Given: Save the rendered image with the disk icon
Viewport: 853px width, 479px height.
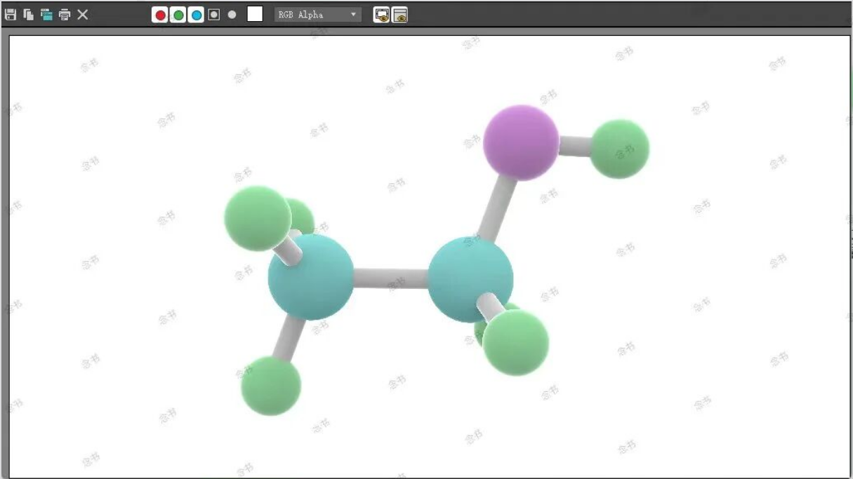Looking at the screenshot, I should pos(11,15).
